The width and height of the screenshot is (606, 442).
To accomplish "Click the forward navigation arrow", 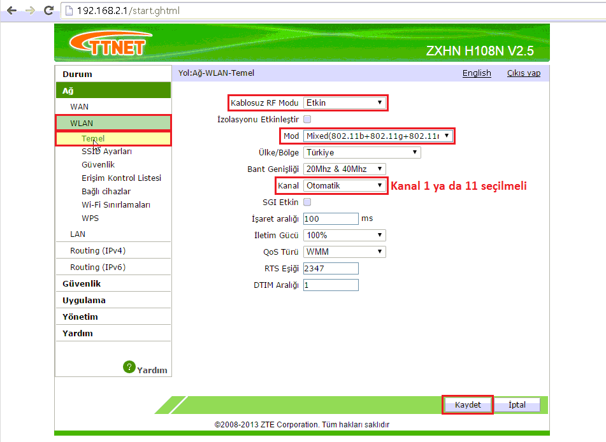I will [29, 10].
